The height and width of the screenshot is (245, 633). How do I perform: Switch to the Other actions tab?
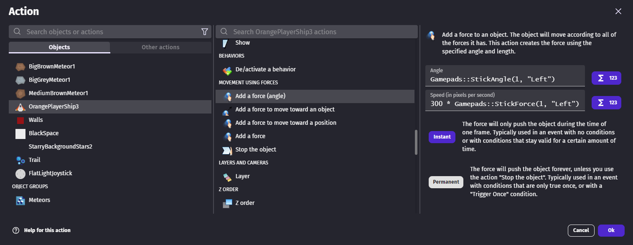(x=160, y=47)
